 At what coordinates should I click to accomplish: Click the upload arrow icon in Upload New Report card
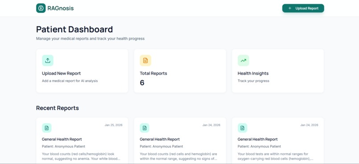[x=48, y=60]
